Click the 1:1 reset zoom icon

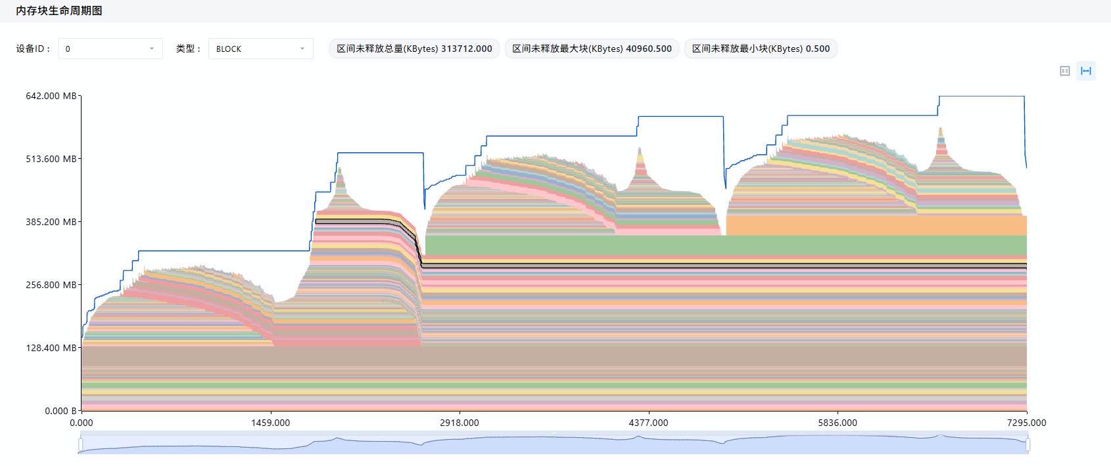point(1065,71)
